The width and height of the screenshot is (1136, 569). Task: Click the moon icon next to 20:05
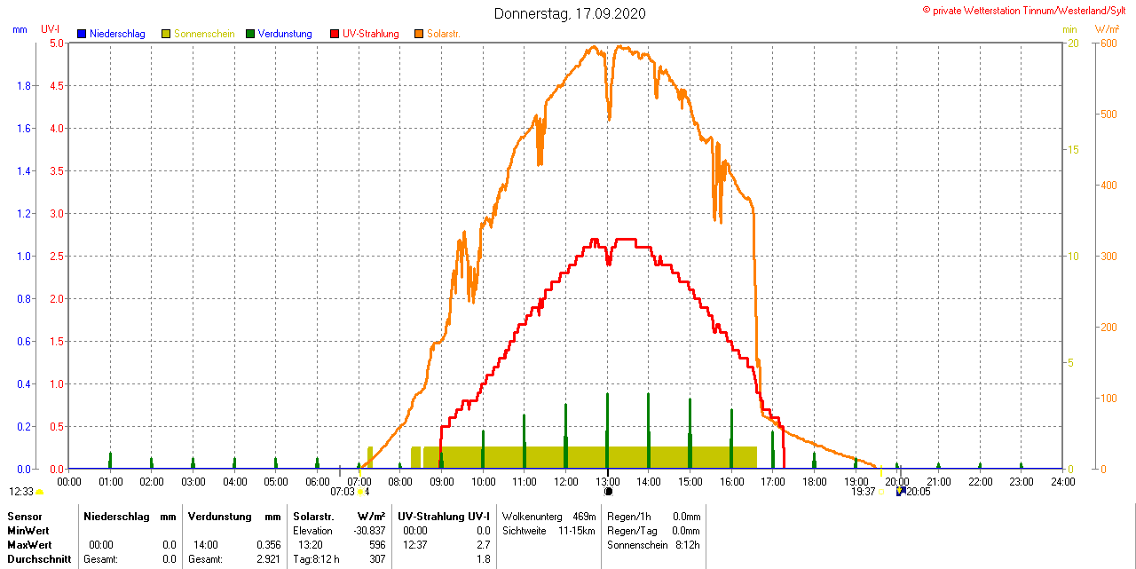[x=901, y=490]
